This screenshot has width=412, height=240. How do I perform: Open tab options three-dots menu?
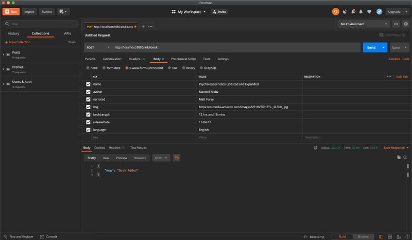coord(150,27)
